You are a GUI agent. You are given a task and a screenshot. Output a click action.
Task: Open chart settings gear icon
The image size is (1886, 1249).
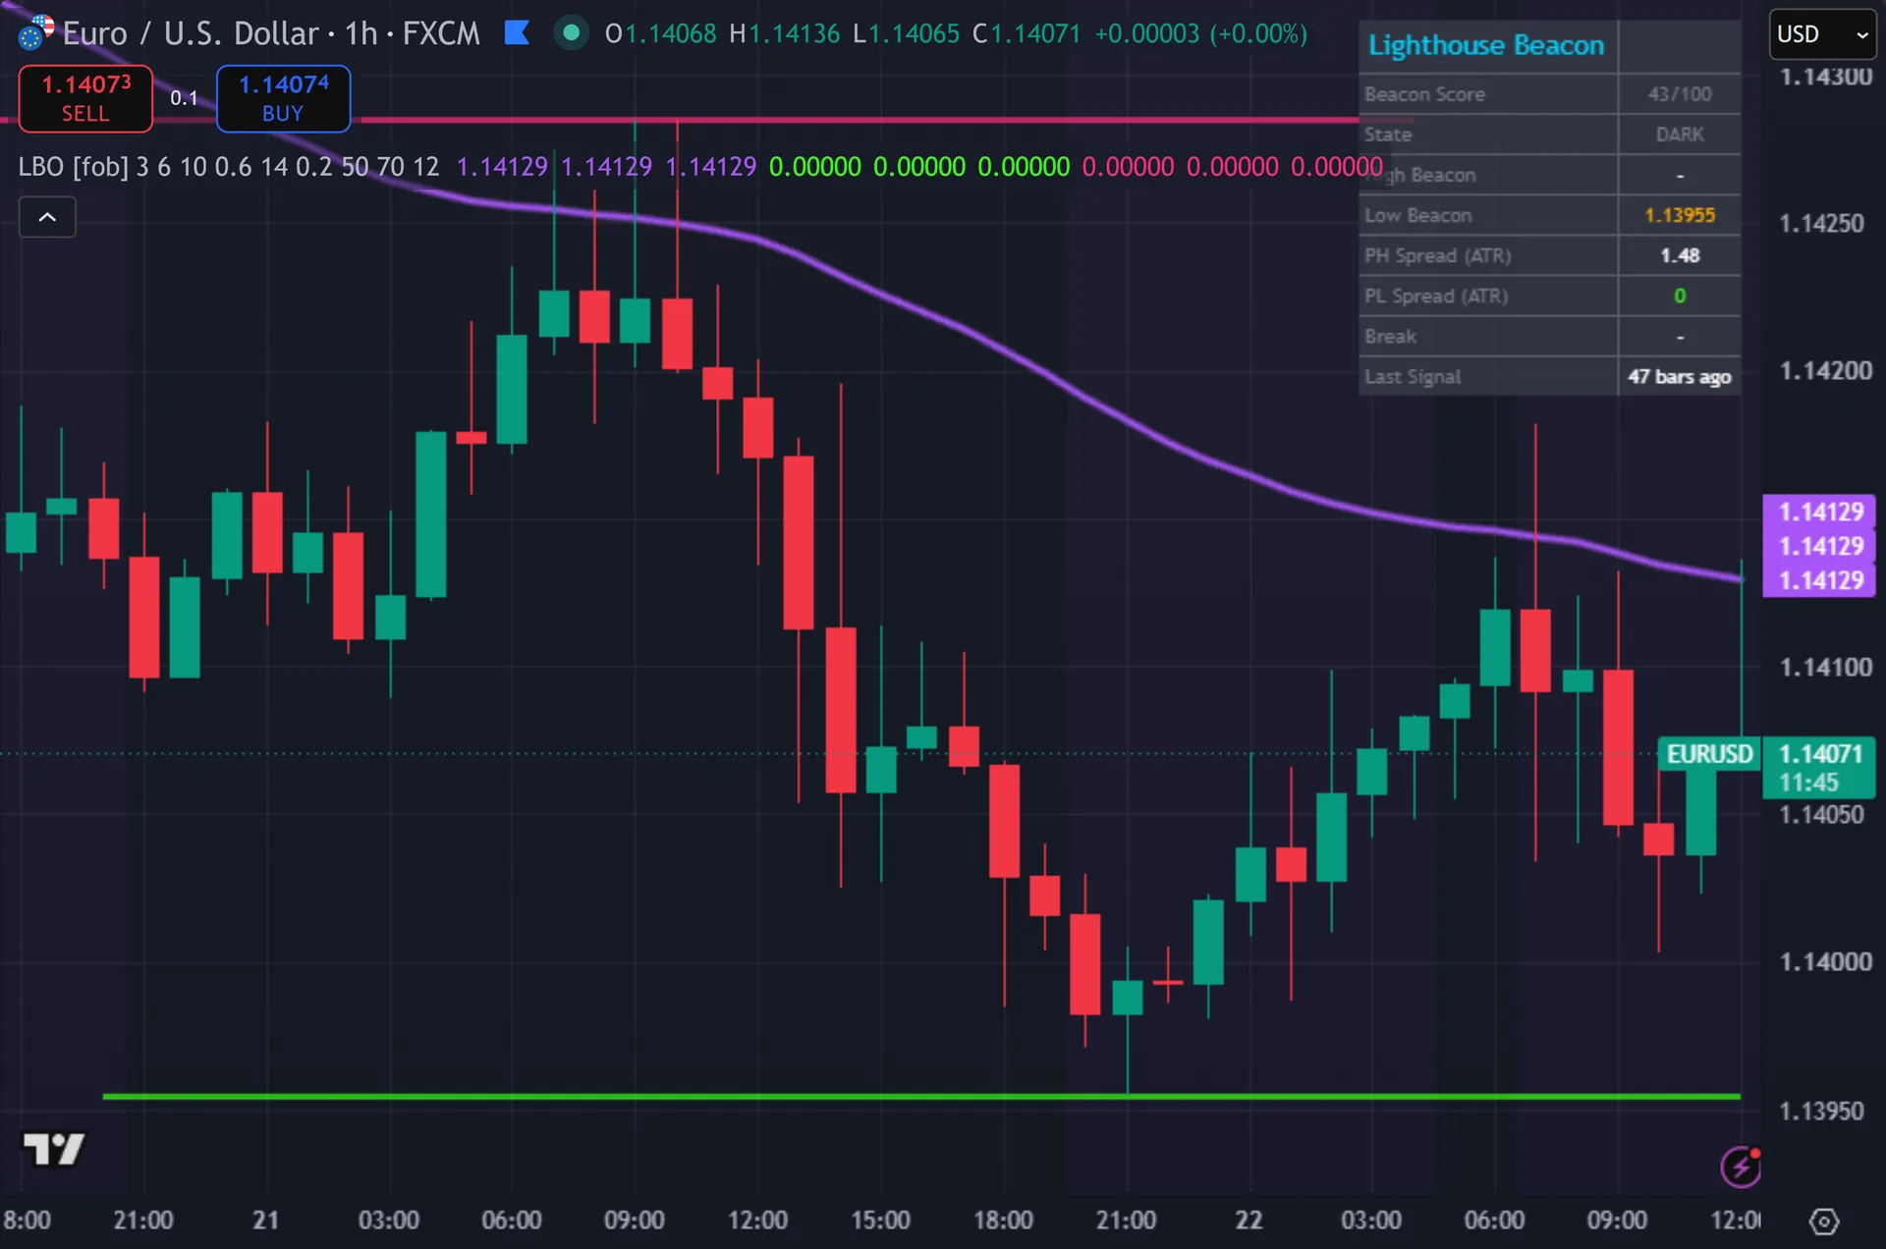pyautogui.click(x=1823, y=1221)
